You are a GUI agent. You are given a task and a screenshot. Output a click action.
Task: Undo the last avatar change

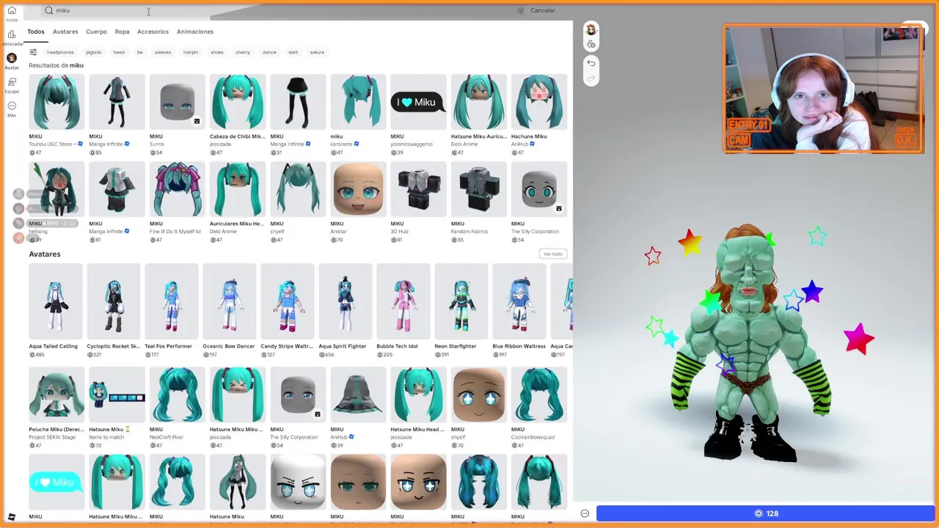[x=591, y=63]
